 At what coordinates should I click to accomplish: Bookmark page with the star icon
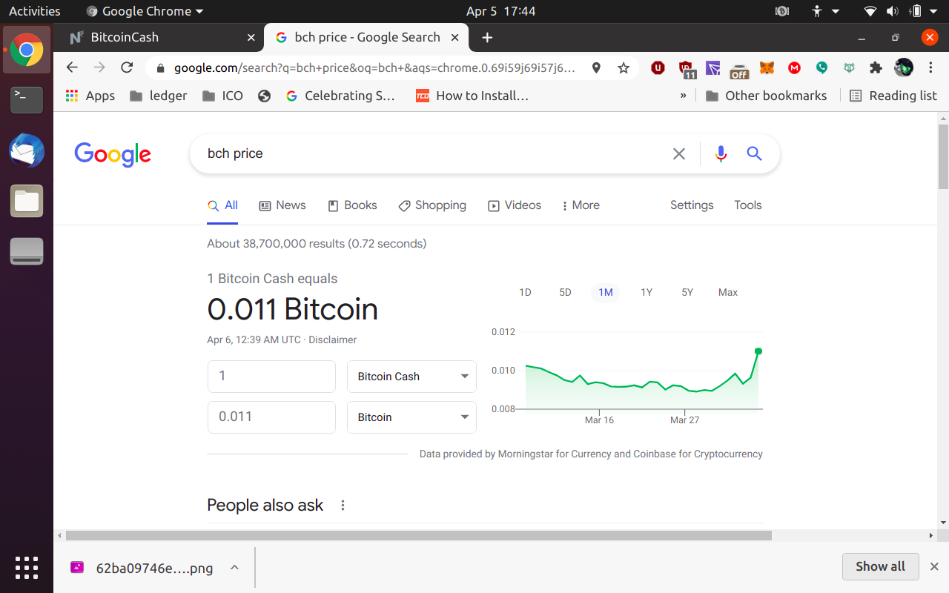point(624,68)
